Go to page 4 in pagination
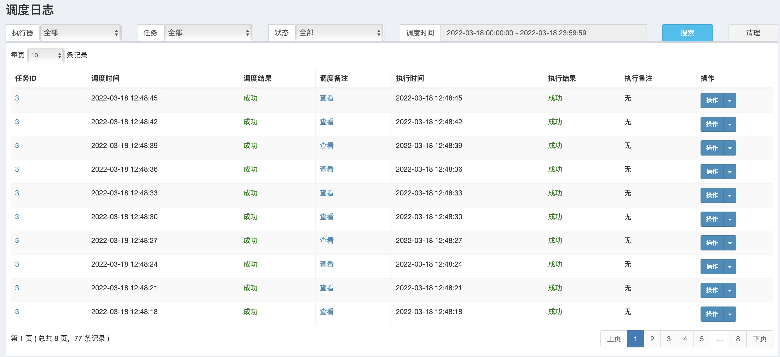The height and width of the screenshot is (357, 780). (685, 339)
